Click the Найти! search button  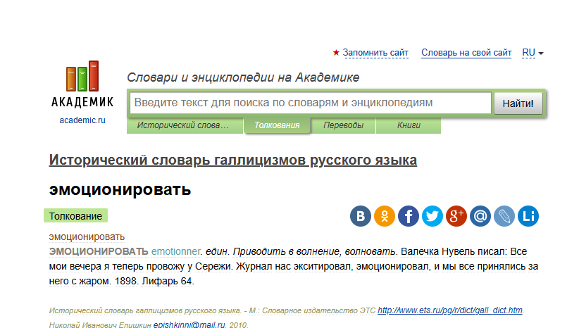coord(518,103)
